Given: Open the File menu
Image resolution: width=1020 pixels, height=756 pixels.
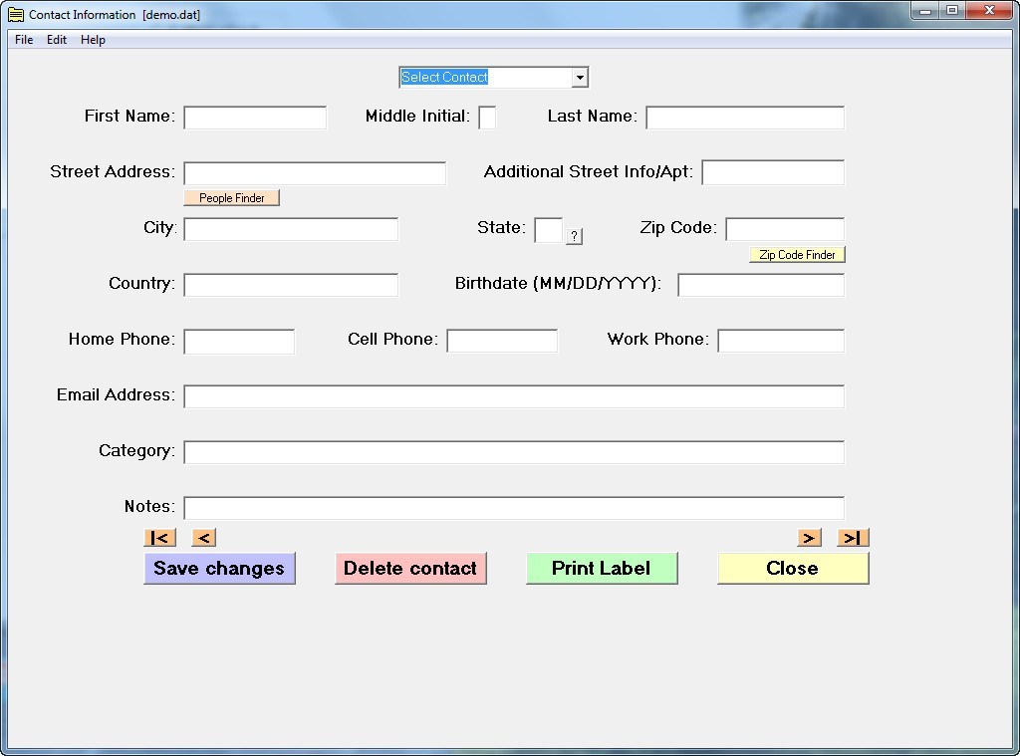Looking at the screenshot, I should tap(23, 40).
